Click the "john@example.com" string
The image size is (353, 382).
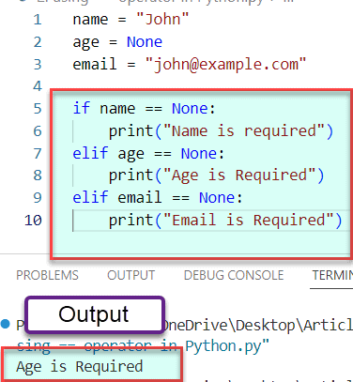[225, 65]
